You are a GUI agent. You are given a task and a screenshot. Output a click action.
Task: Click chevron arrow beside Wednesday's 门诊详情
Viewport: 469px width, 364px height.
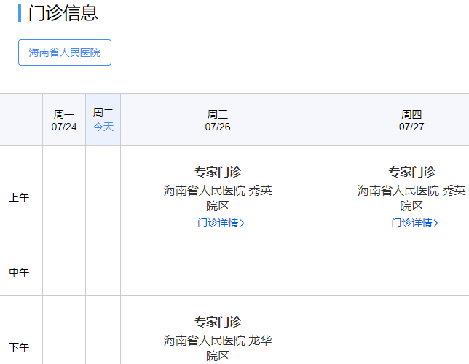(243, 223)
